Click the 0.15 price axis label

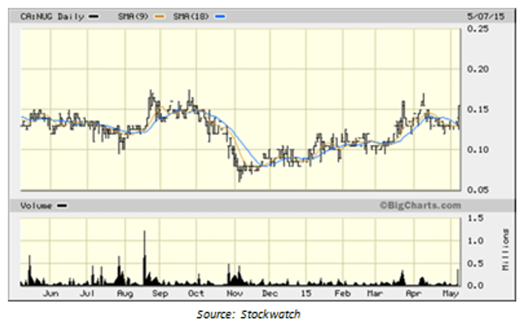click(479, 109)
